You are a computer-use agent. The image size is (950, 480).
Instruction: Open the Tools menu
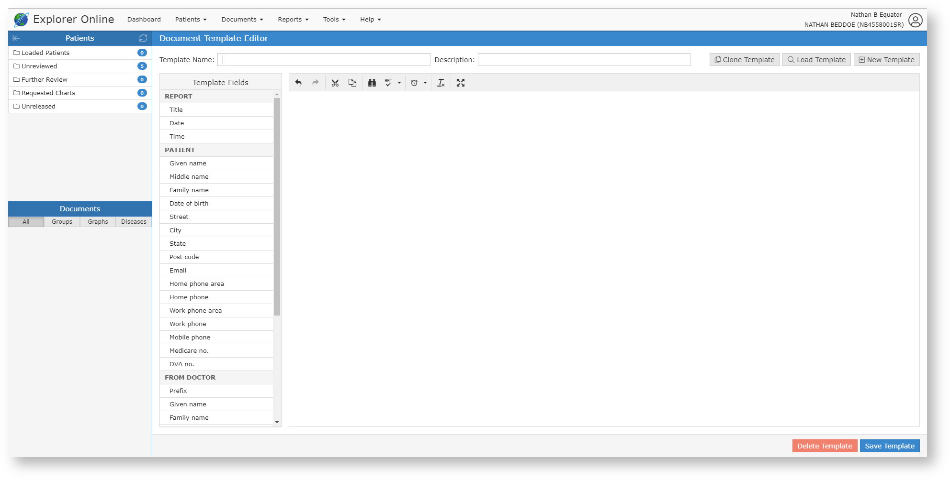pos(334,20)
